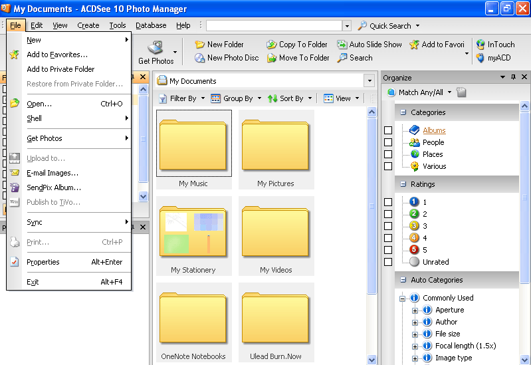531x365 pixels.
Task: Select Properties in the File menu
Action: [x=68, y=262]
